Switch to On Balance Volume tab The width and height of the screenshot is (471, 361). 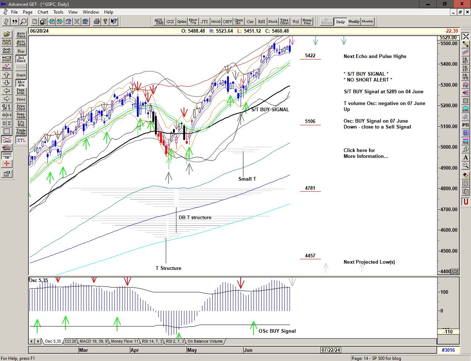[x=205, y=341]
